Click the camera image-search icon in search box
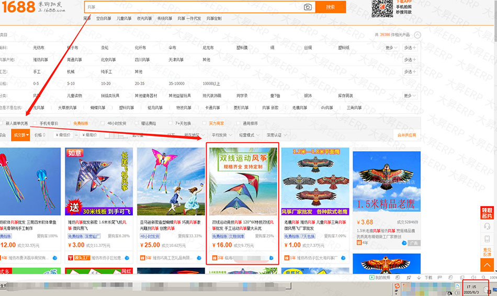The height and width of the screenshot is (296, 497). coord(308,7)
